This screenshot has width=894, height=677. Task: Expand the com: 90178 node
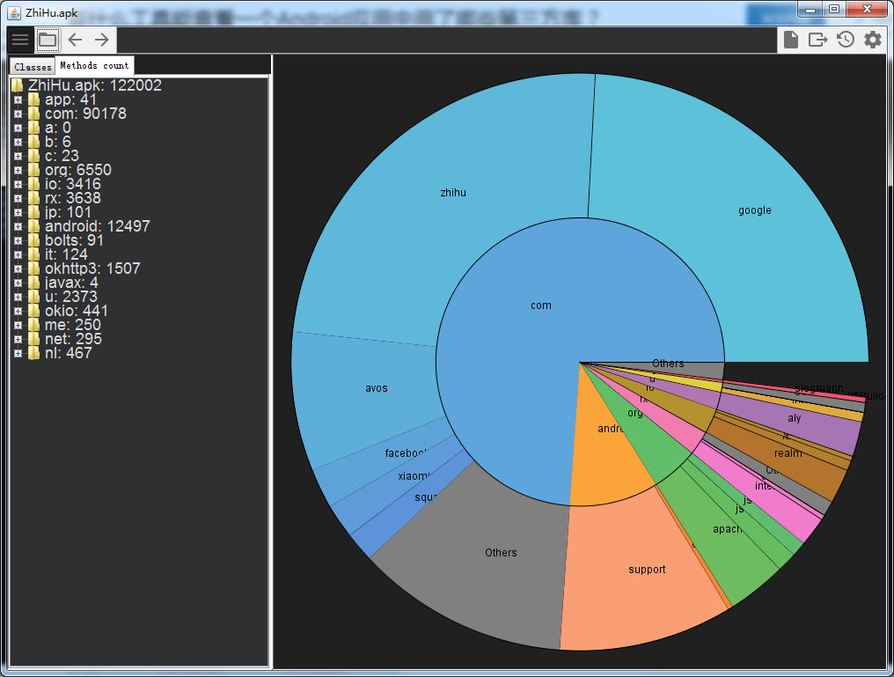pos(18,114)
